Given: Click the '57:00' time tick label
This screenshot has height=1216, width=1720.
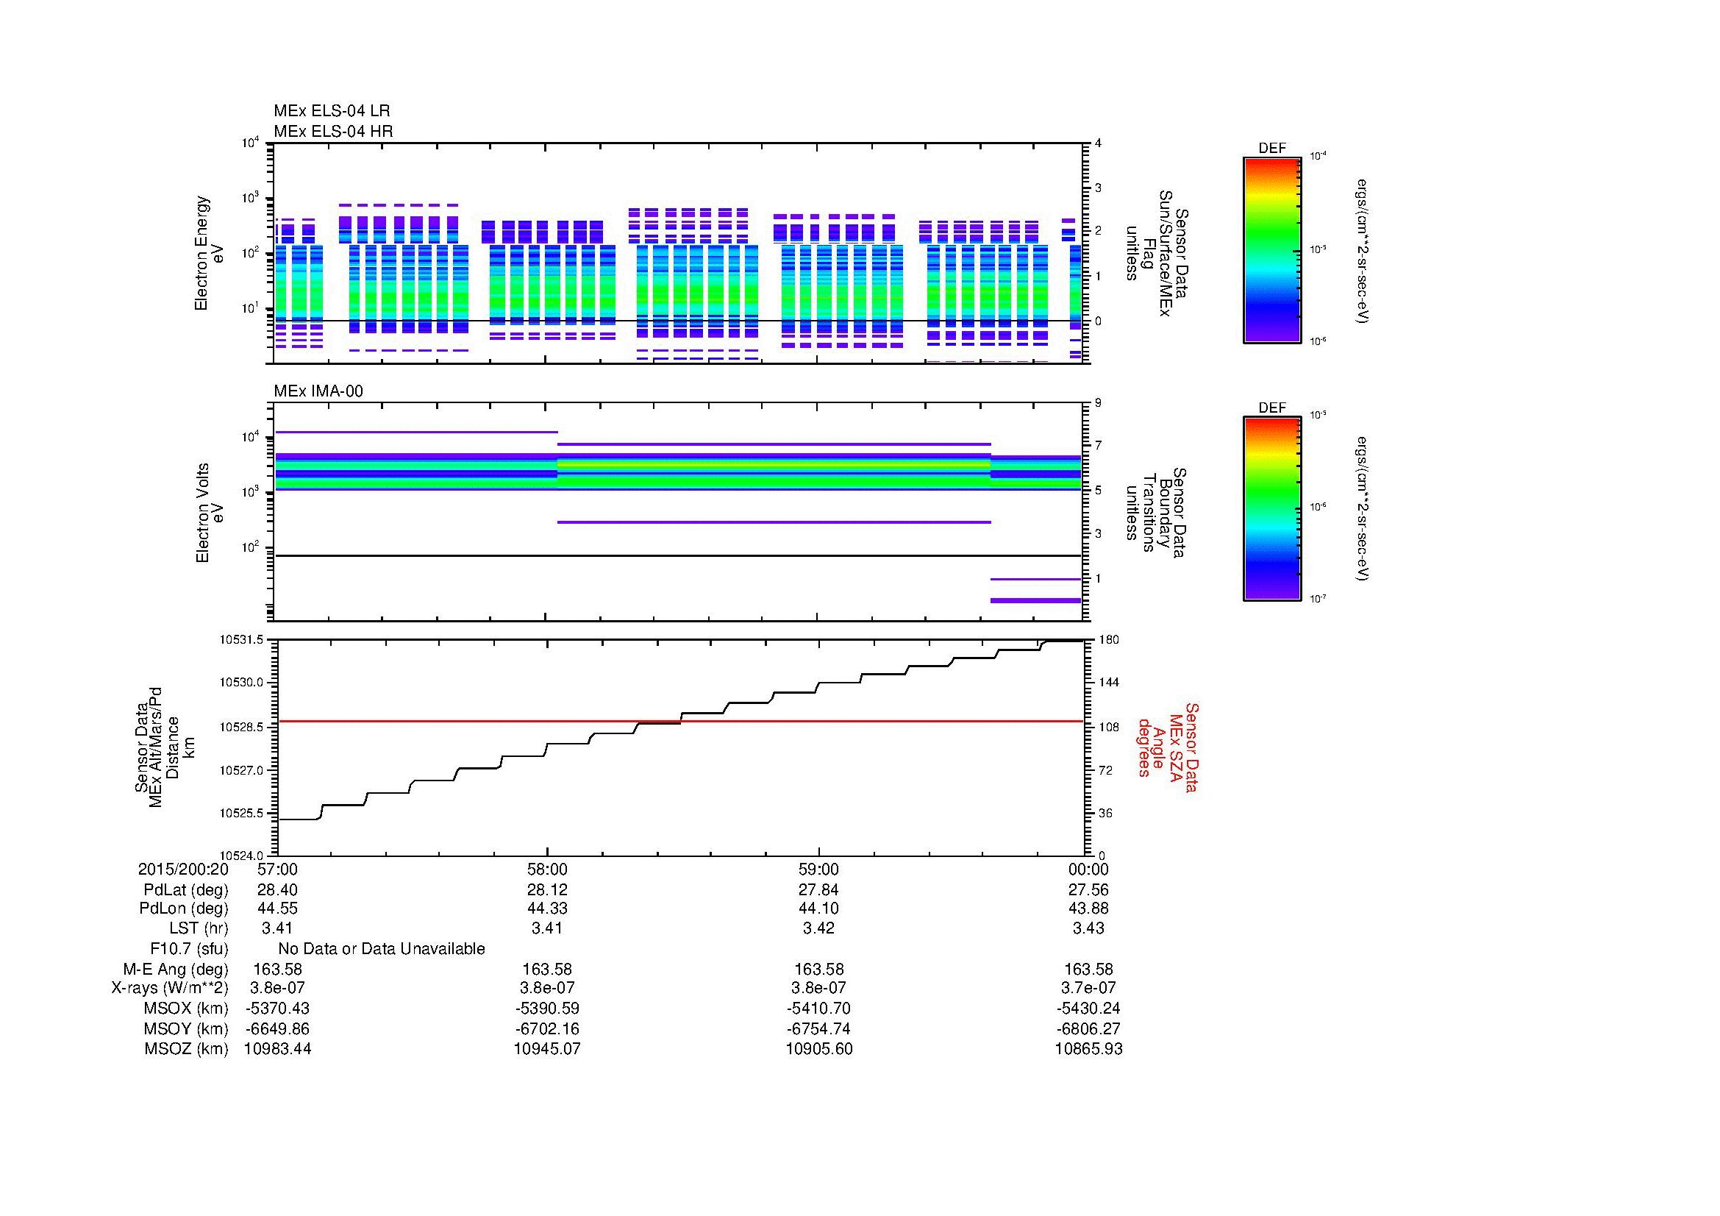Looking at the screenshot, I should coord(277,869).
